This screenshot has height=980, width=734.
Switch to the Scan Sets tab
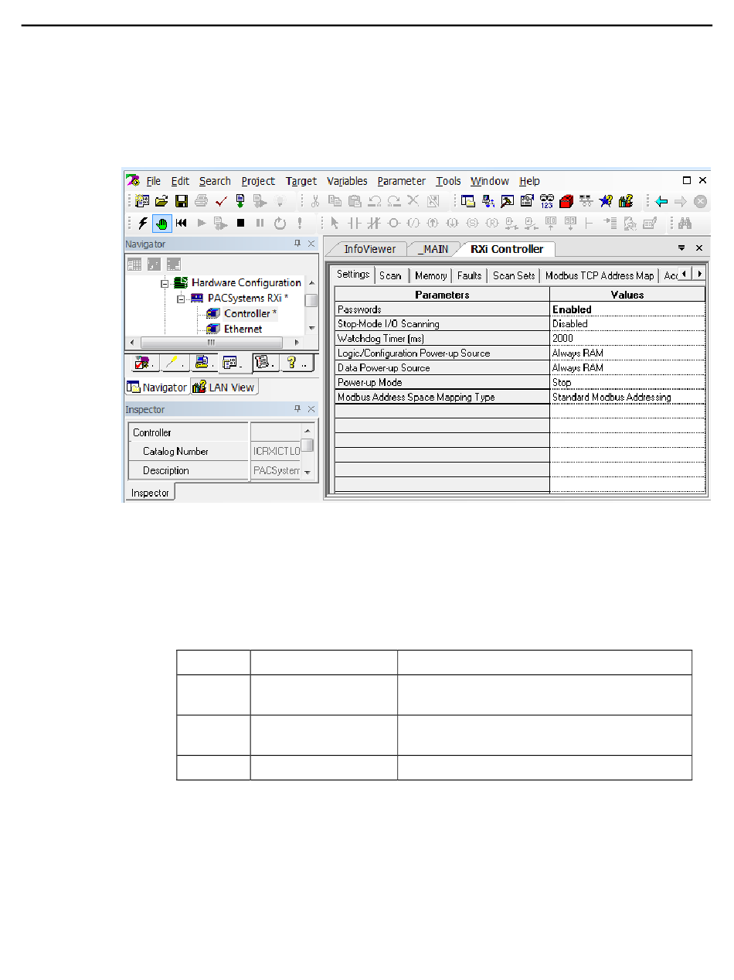pyautogui.click(x=514, y=275)
